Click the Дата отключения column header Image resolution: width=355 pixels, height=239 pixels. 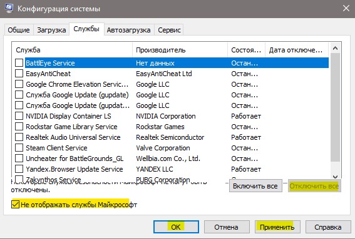click(x=297, y=50)
